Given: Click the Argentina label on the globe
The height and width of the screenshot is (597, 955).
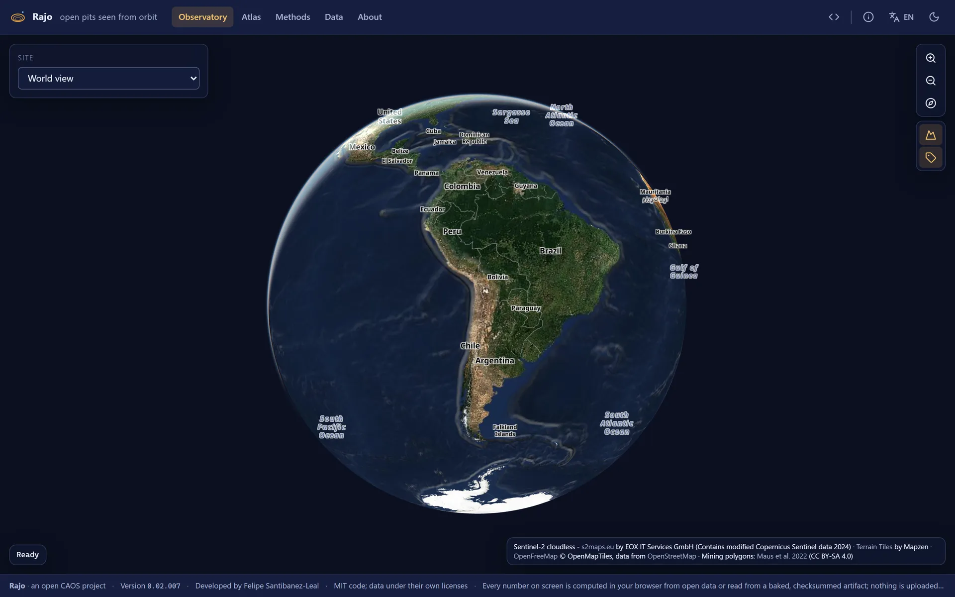Looking at the screenshot, I should coord(494,361).
